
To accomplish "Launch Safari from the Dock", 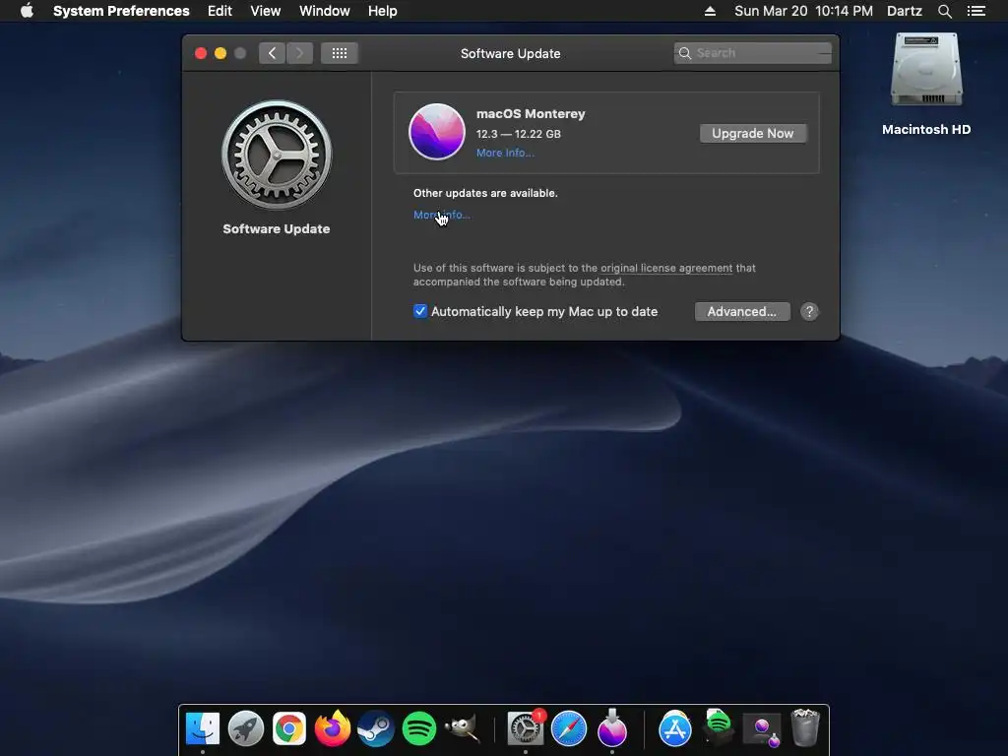I will pyautogui.click(x=569, y=728).
